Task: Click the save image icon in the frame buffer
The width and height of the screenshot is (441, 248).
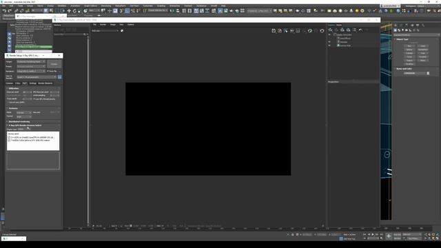Action: tap(274, 30)
